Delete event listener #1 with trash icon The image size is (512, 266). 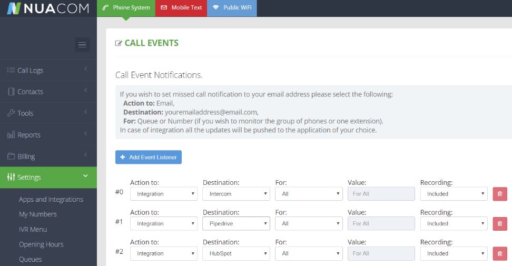click(500, 224)
